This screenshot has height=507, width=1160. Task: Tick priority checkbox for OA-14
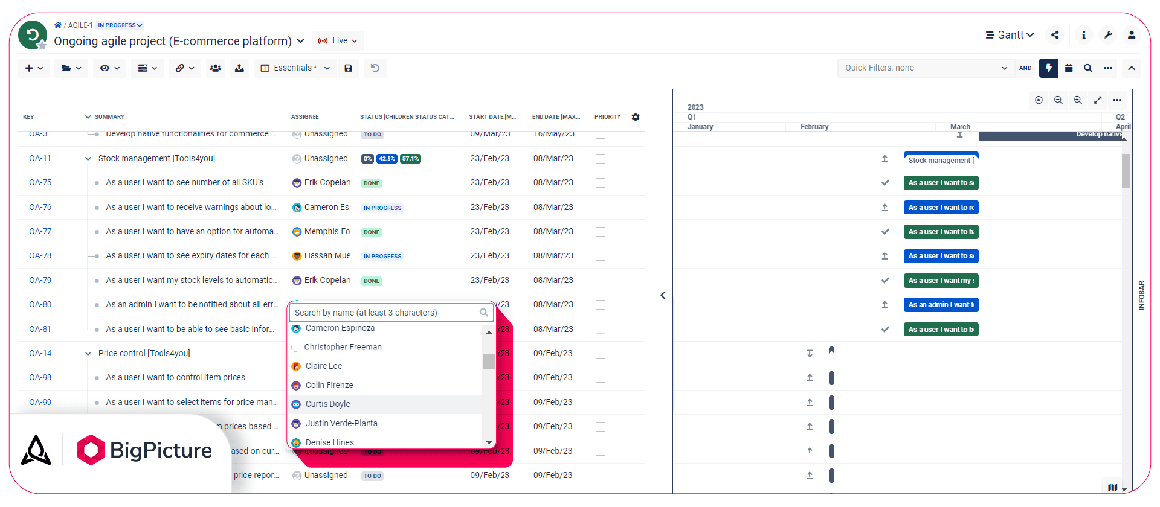[601, 354]
